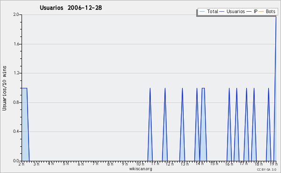Click the flat-topped peak just after 14 h
The width and height of the screenshot is (281, 173).
(203, 124)
